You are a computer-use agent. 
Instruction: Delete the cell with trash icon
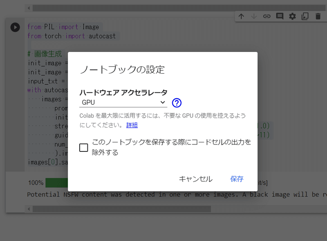[318, 16]
